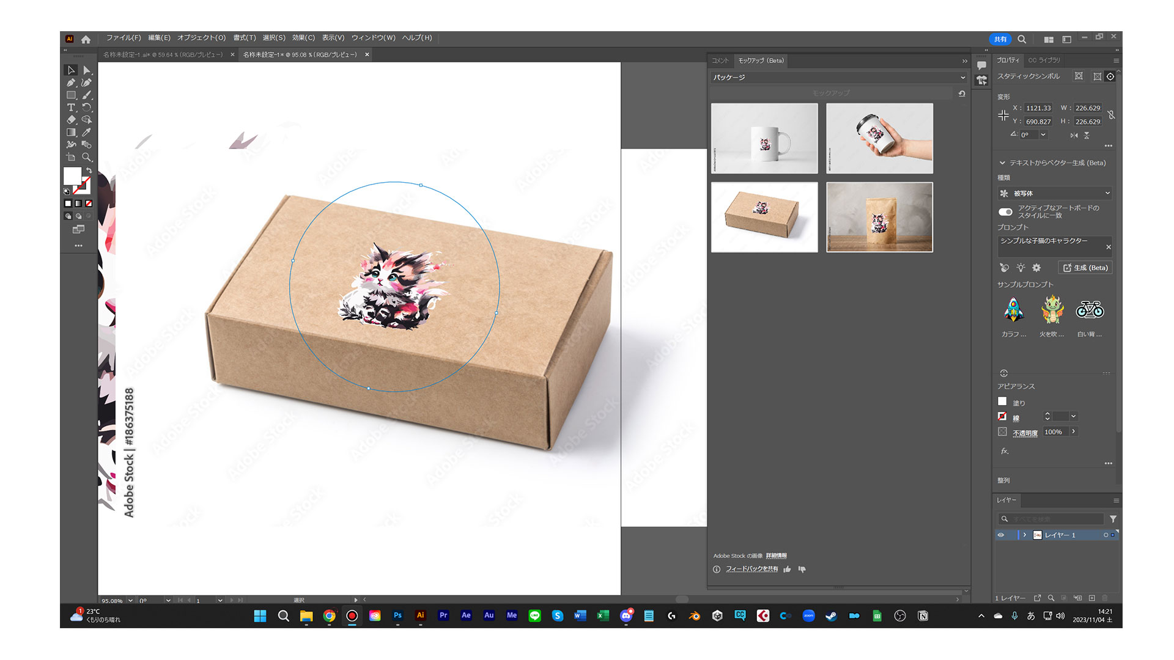Click the フィードバックを共有 link
This screenshot has height=660, width=1174.
click(x=751, y=569)
